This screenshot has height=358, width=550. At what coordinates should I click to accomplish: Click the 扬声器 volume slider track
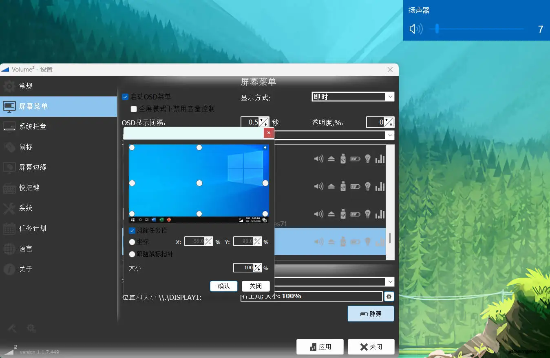(x=476, y=29)
